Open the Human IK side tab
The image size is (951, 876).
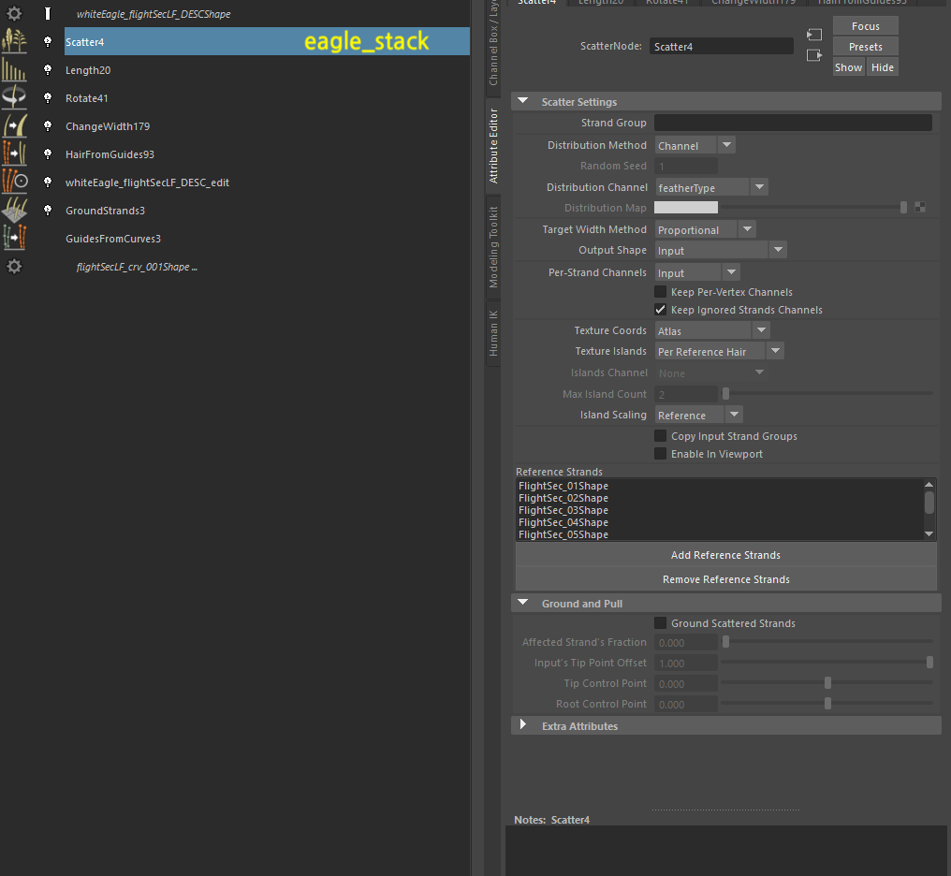[x=493, y=333]
